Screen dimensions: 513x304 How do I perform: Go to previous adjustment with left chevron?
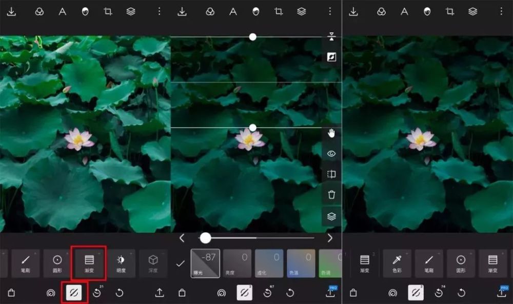[182, 238]
